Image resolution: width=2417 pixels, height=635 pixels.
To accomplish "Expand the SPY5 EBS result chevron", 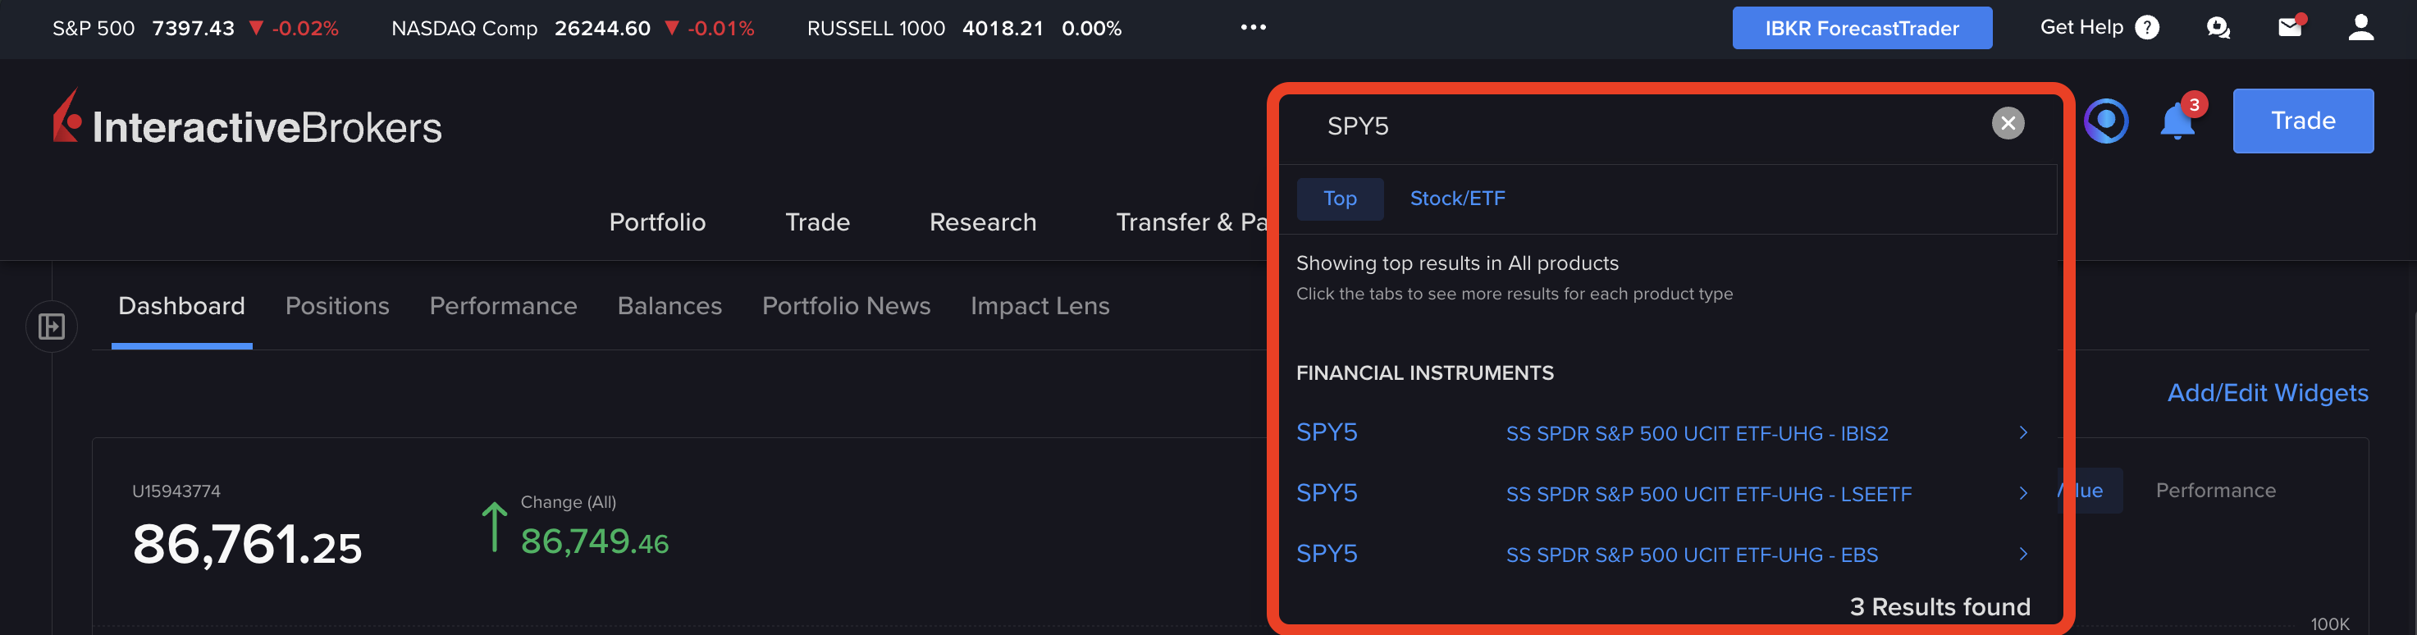I will pos(2023,555).
